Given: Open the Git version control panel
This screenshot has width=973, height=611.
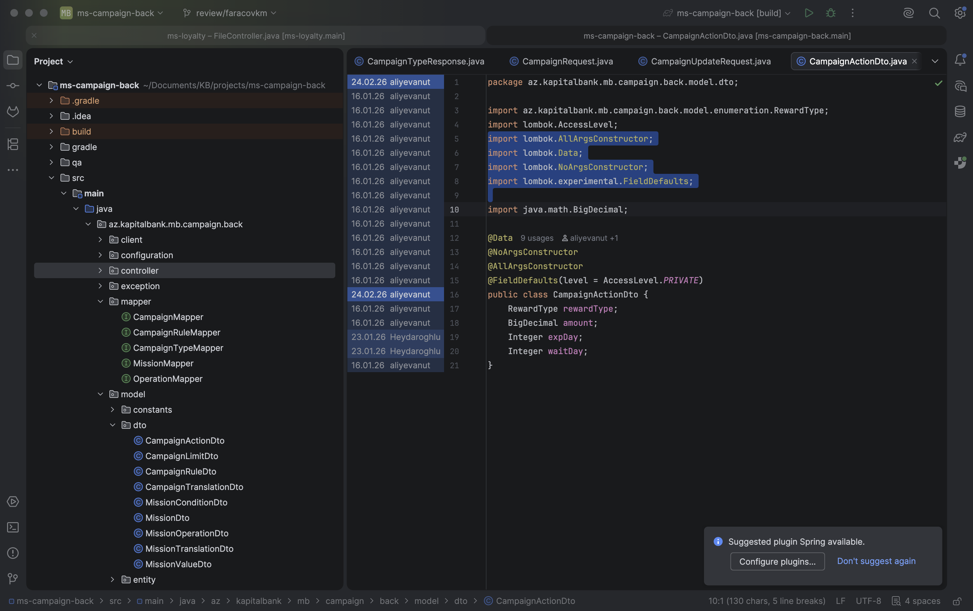Looking at the screenshot, I should [x=13, y=579].
